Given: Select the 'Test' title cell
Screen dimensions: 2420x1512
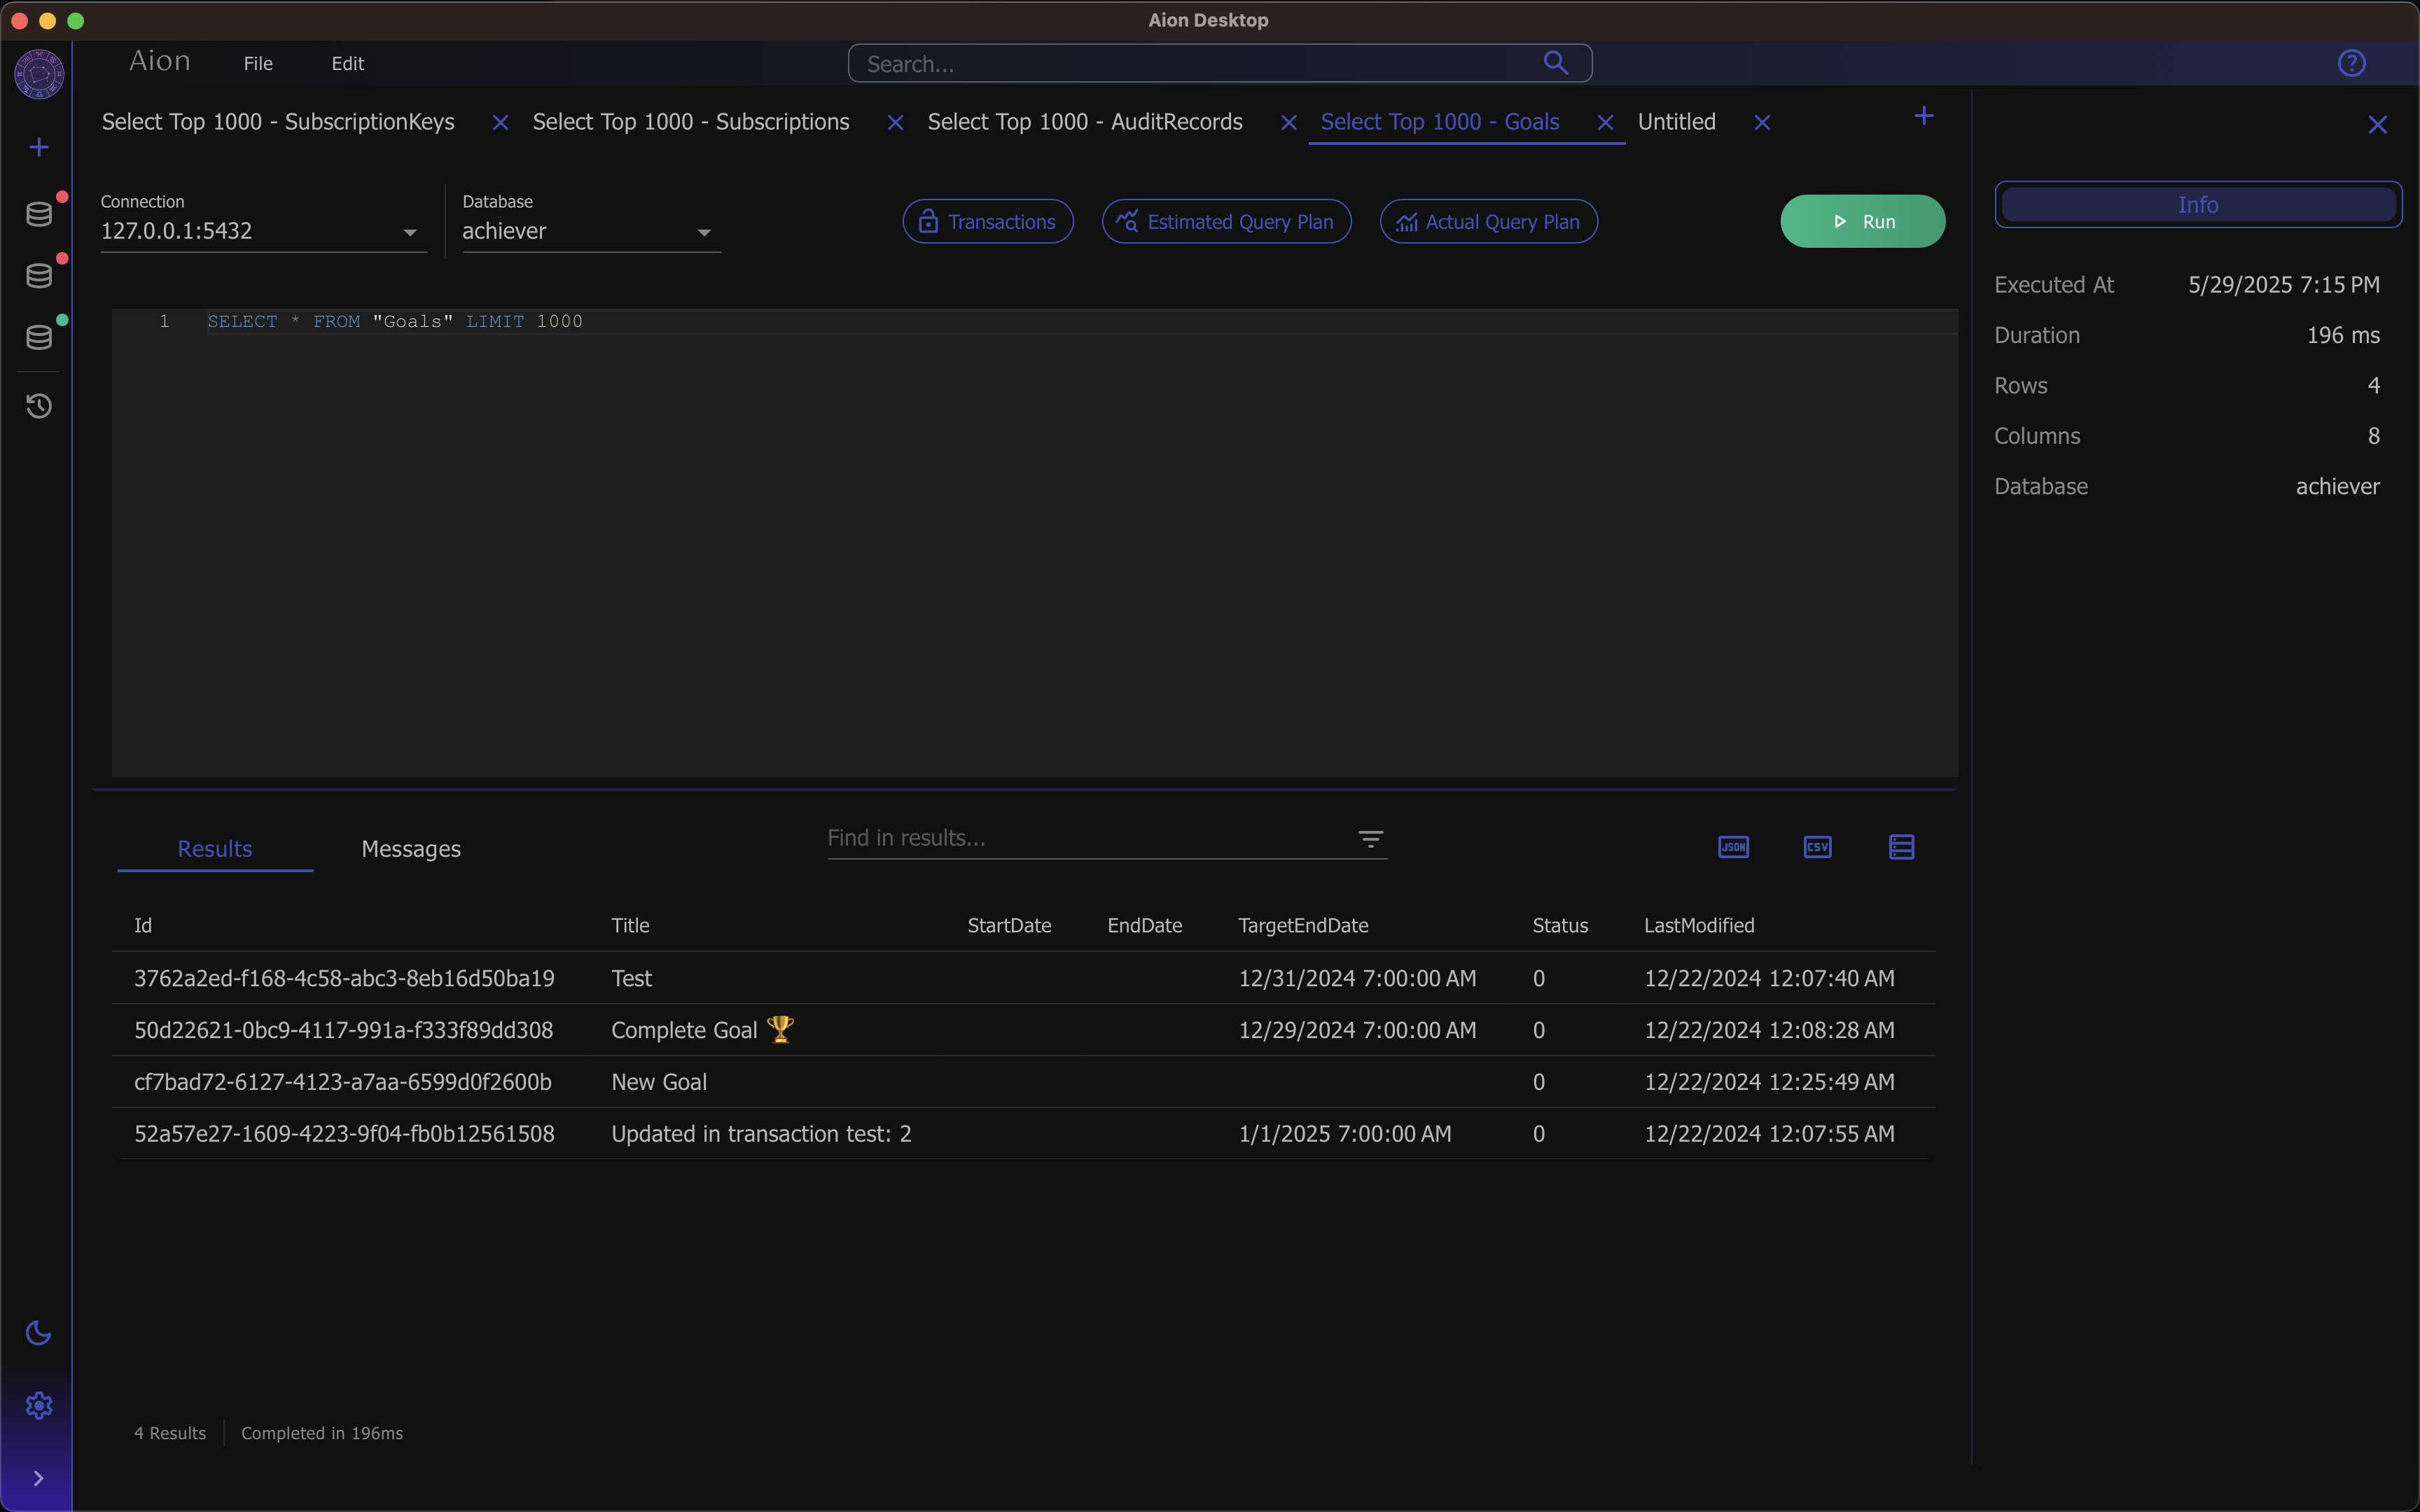Looking at the screenshot, I should click(631, 978).
